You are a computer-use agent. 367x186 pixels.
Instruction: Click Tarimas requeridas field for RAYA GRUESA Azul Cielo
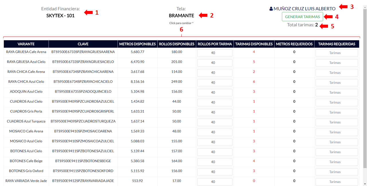337,63
